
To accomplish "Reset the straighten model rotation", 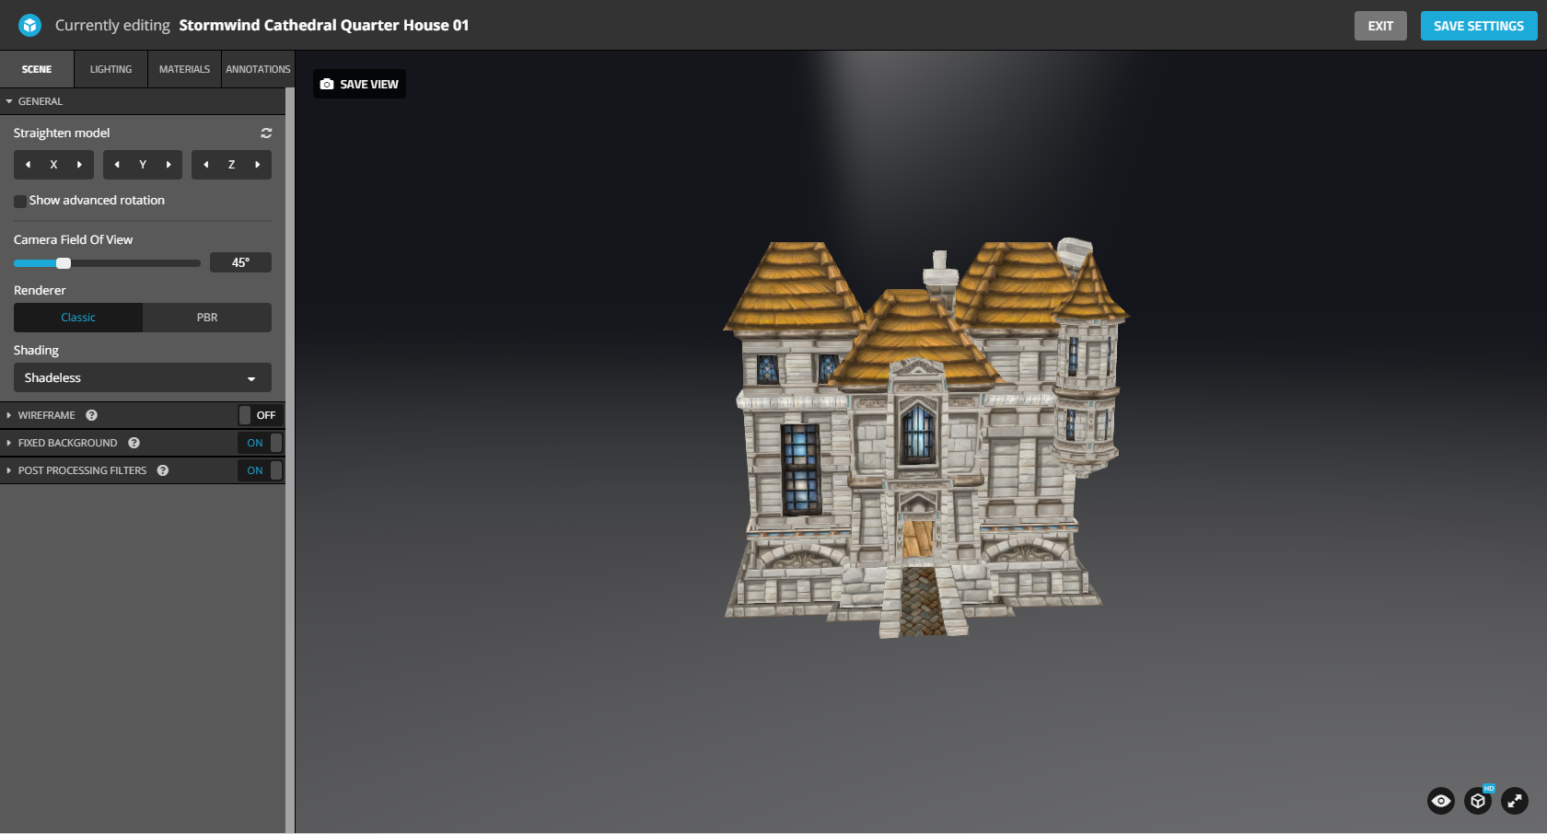I will coord(266,133).
